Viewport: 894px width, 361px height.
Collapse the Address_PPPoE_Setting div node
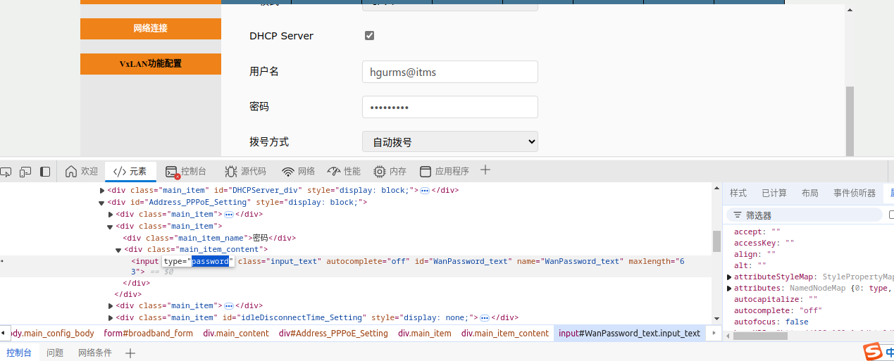pos(101,203)
